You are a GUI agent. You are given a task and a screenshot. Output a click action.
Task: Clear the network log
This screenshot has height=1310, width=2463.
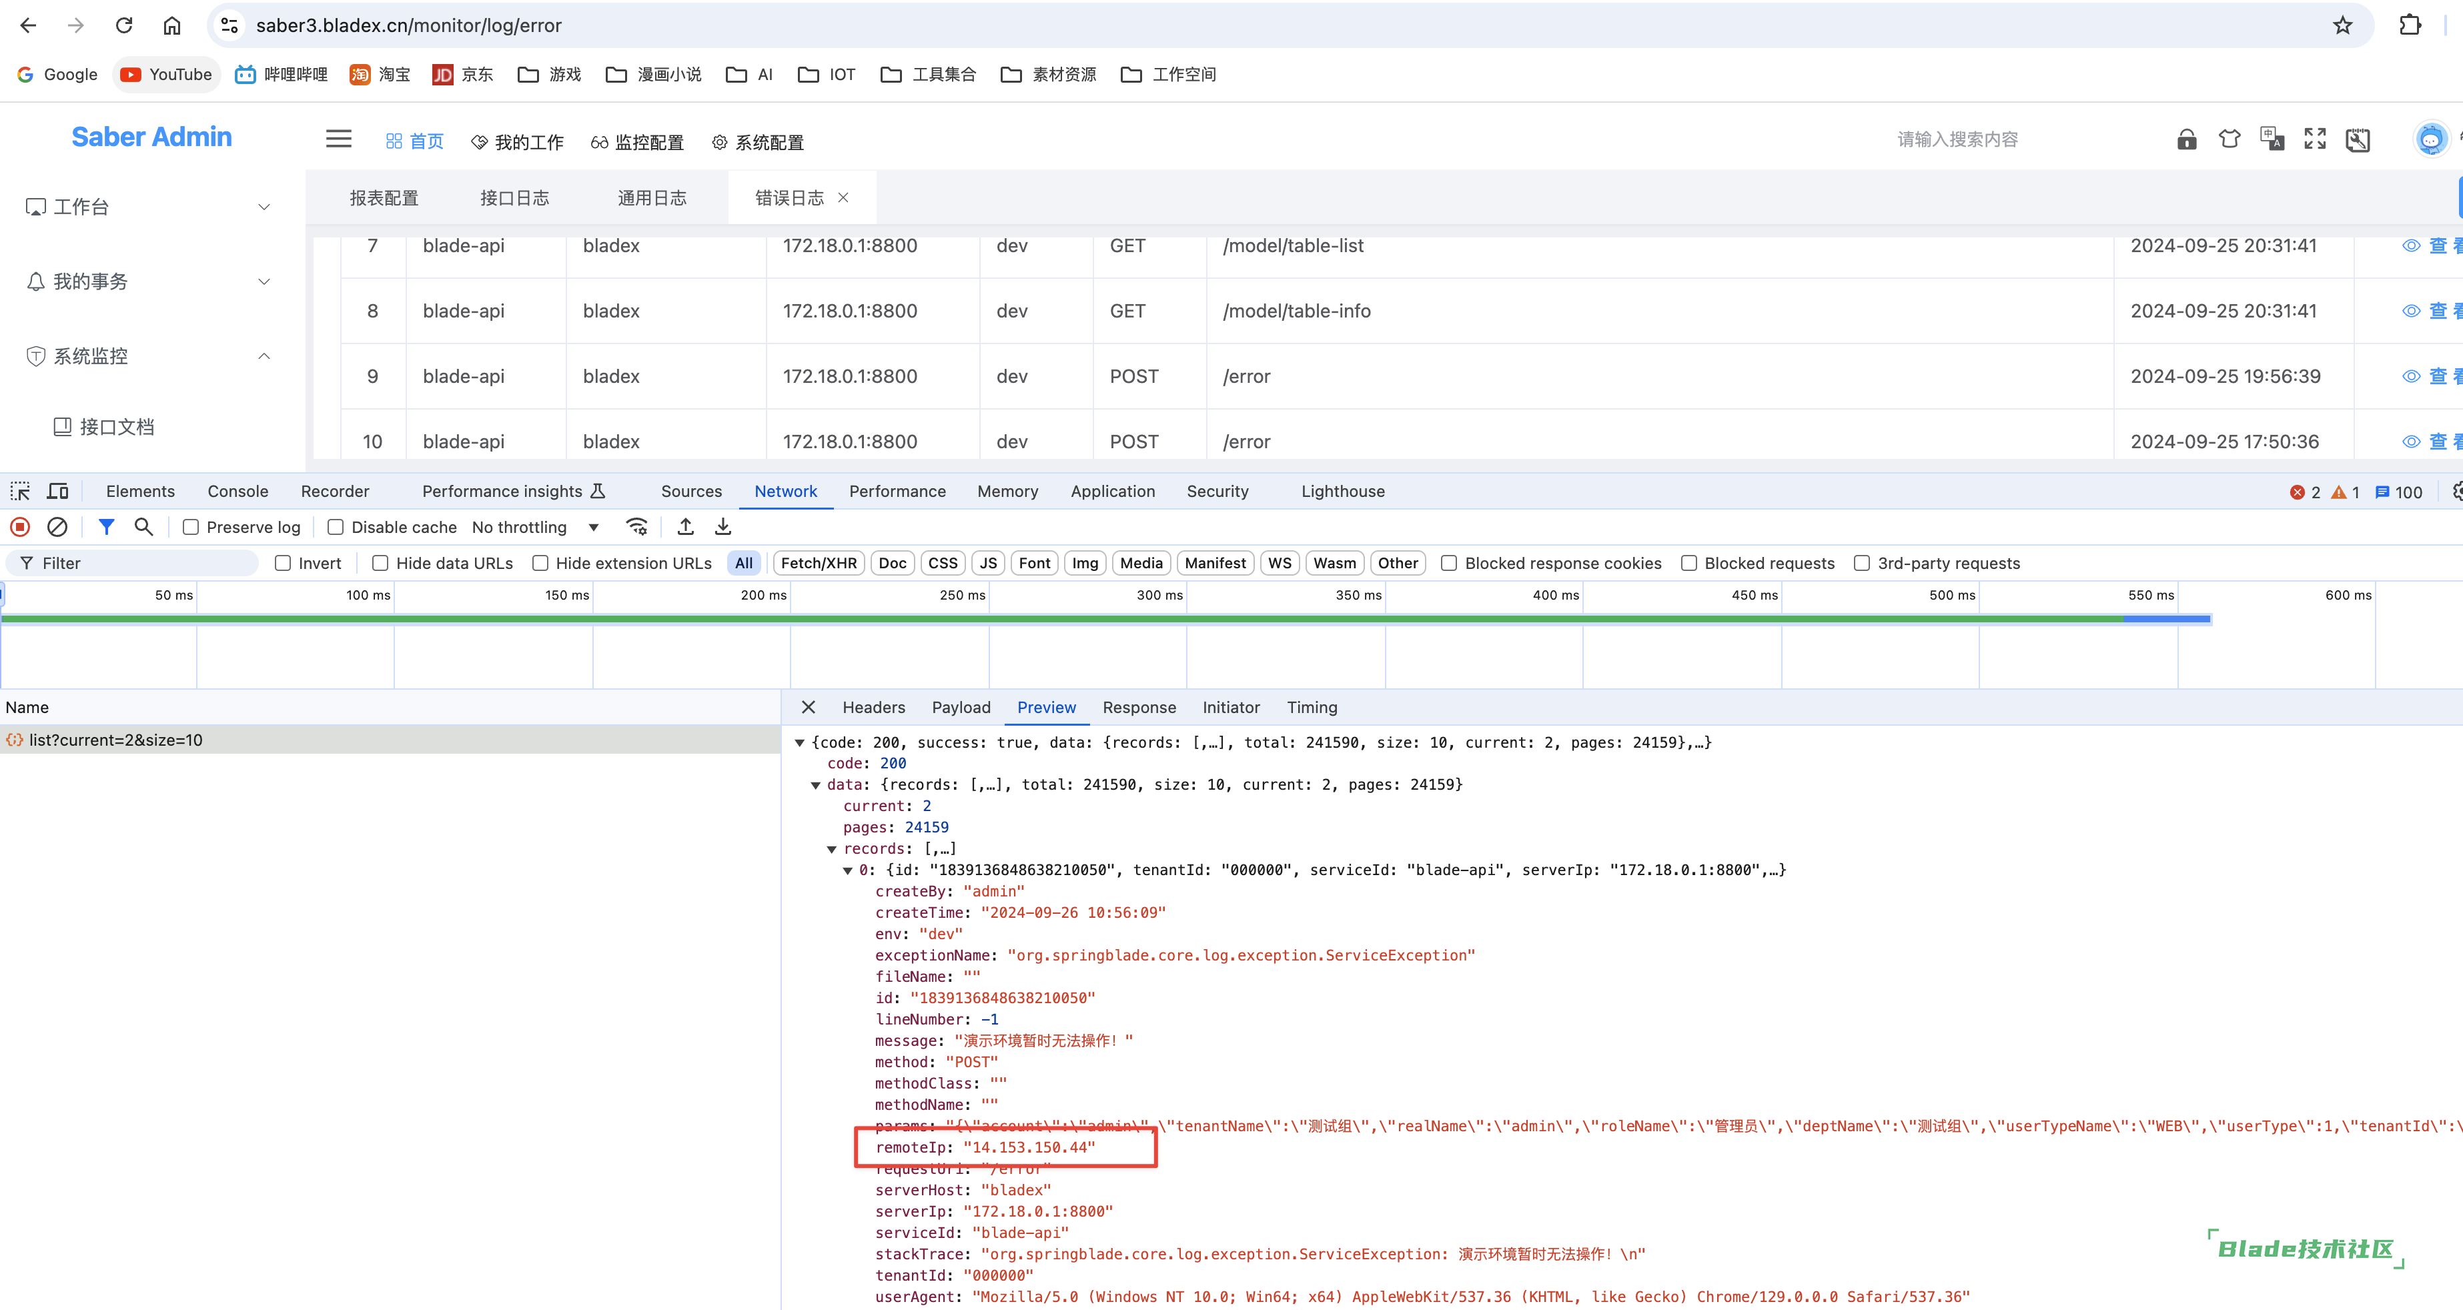[57, 527]
